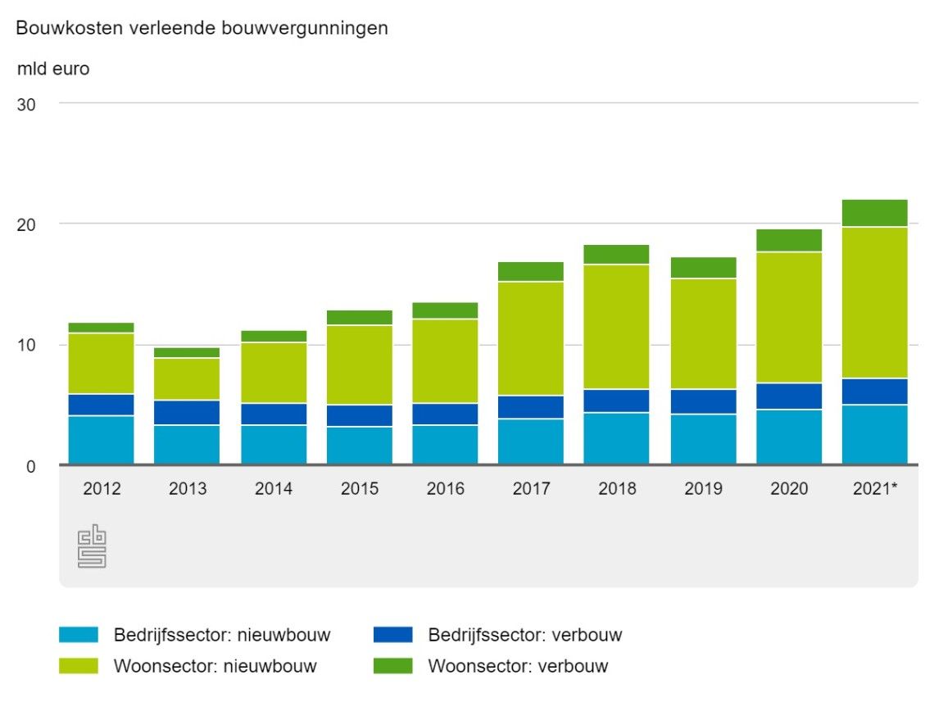Click the 2013 Bedrijfssector verbouw bar segment
Image resolution: width=934 pixels, height=702 pixels.
[188, 412]
